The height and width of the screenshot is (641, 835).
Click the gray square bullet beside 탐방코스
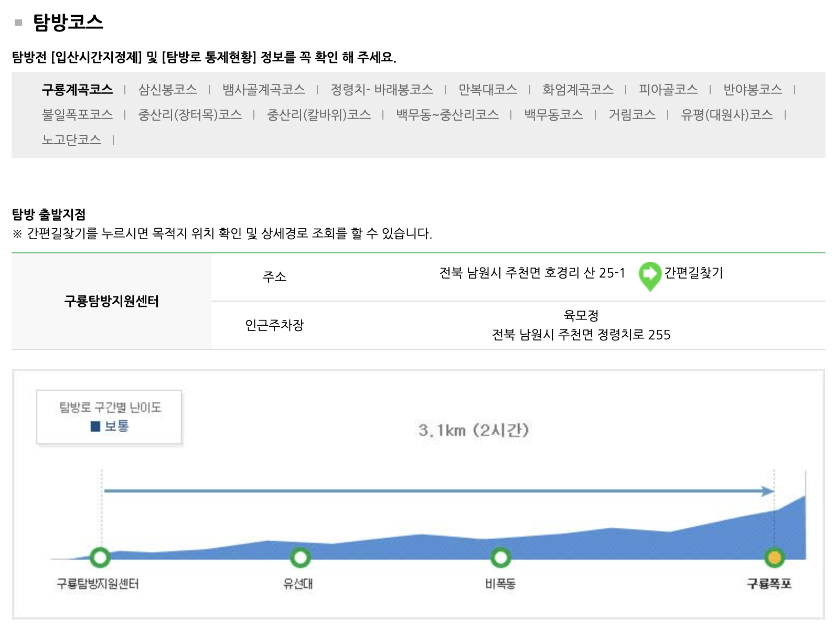(18, 23)
